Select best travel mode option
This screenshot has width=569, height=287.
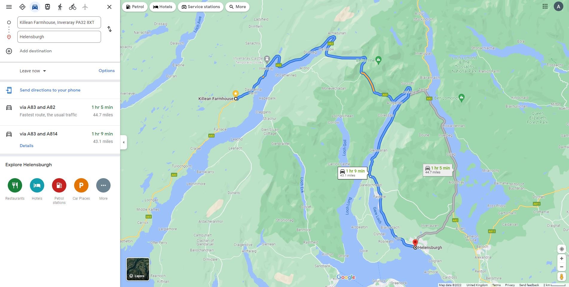[x=22, y=7]
